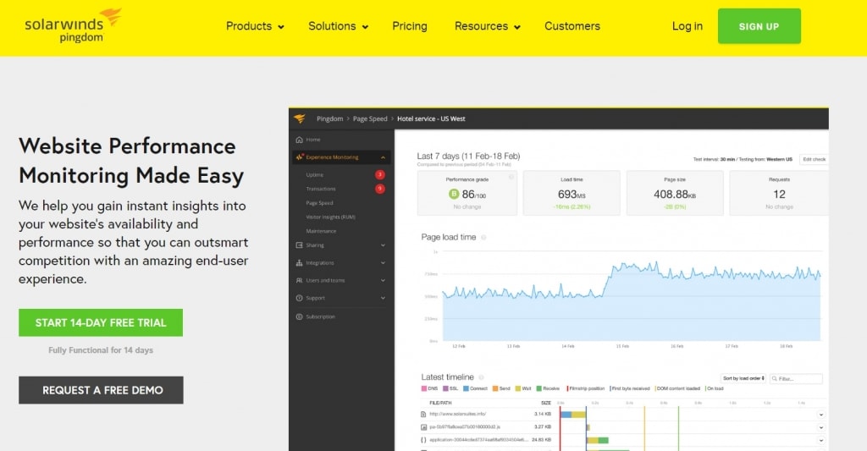The height and width of the screenshot is (451, 867).
Task: Click the Load time 693ms card
Action: click(x=572, y=193)
